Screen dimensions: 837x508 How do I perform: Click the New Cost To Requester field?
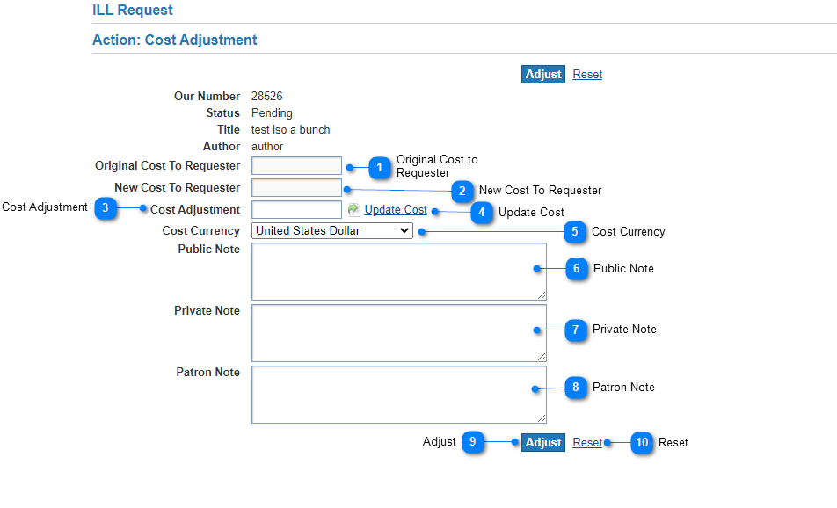coord(296,188)
